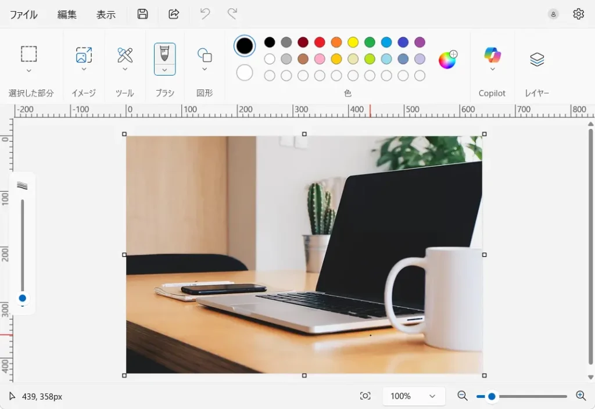Click the zoom in magnifier icon
The width and height of the screenshot is (595, 409).
point(580,396)
